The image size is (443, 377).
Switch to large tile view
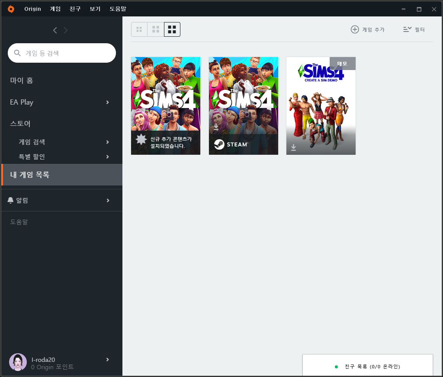[172, 29]
